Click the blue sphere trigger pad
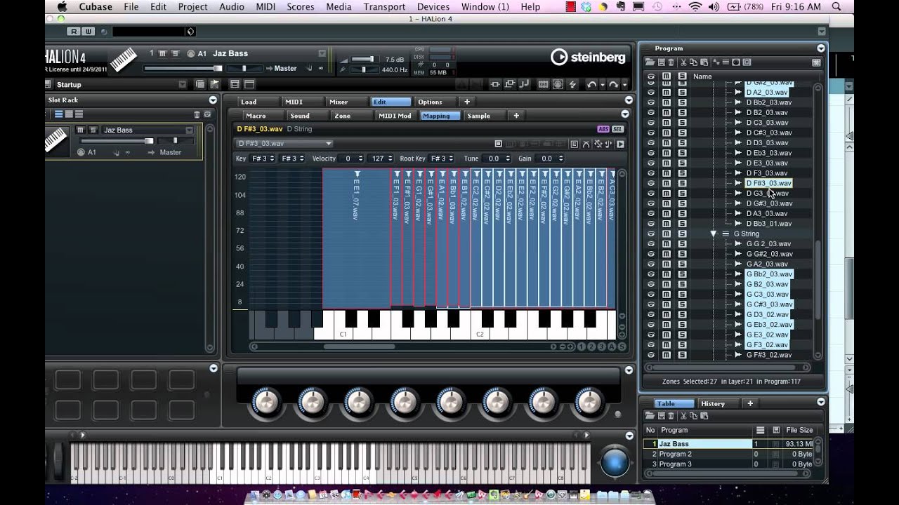 [x=615, y=463]
